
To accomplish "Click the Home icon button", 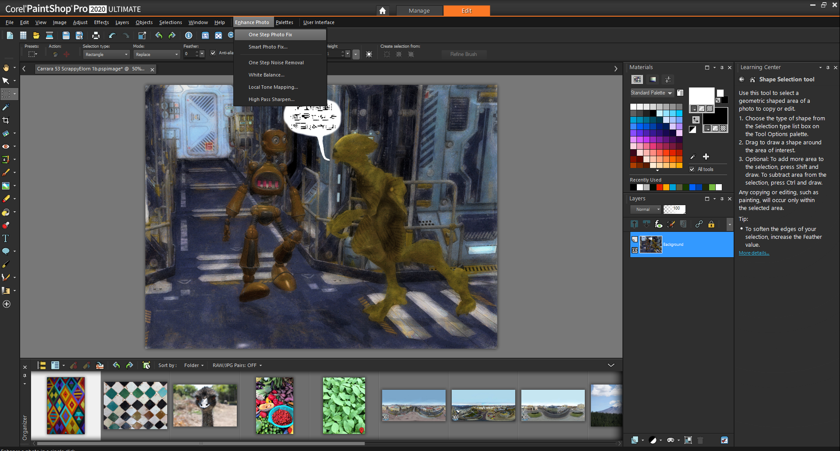I will pos(383,10).
